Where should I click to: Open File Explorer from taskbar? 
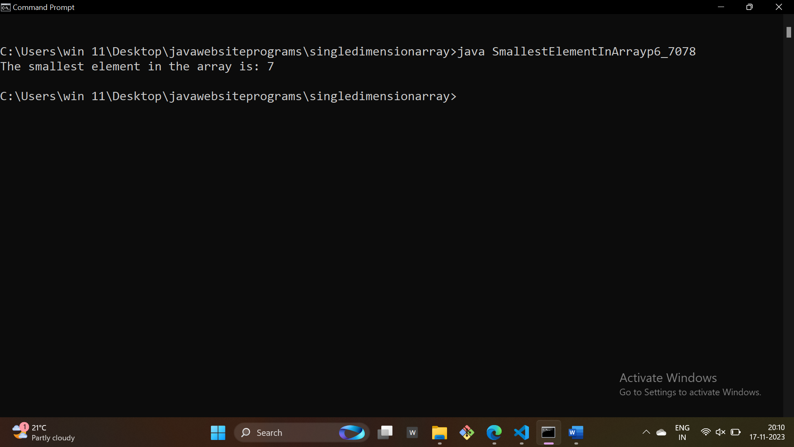440,433
